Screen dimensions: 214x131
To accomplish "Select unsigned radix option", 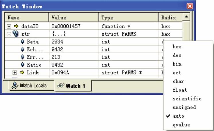I will 184,108.
